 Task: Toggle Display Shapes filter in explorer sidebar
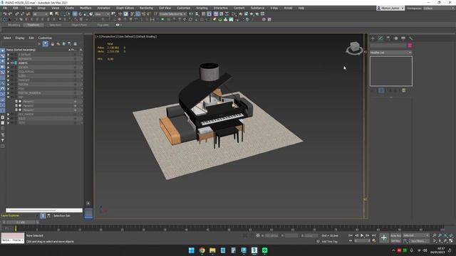pyautogui.click(x=3, y=55)
